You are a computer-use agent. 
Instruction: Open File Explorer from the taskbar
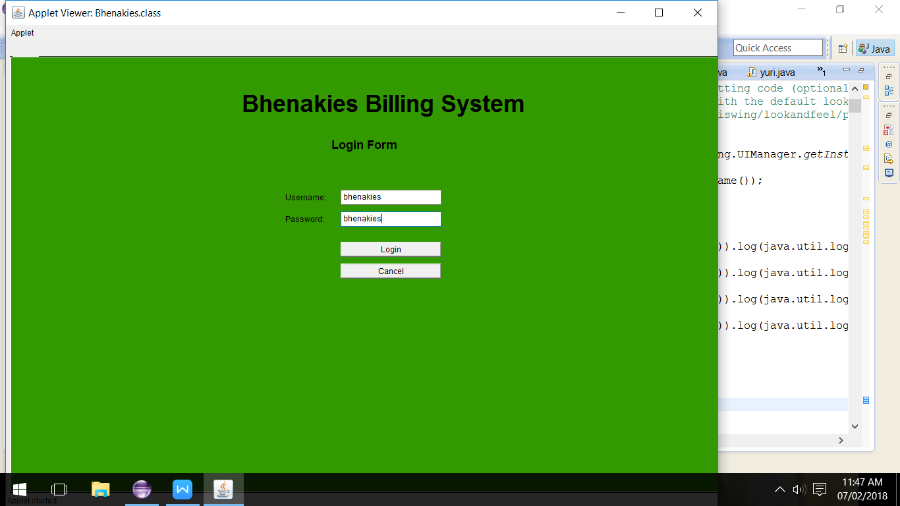coord(100,490)
